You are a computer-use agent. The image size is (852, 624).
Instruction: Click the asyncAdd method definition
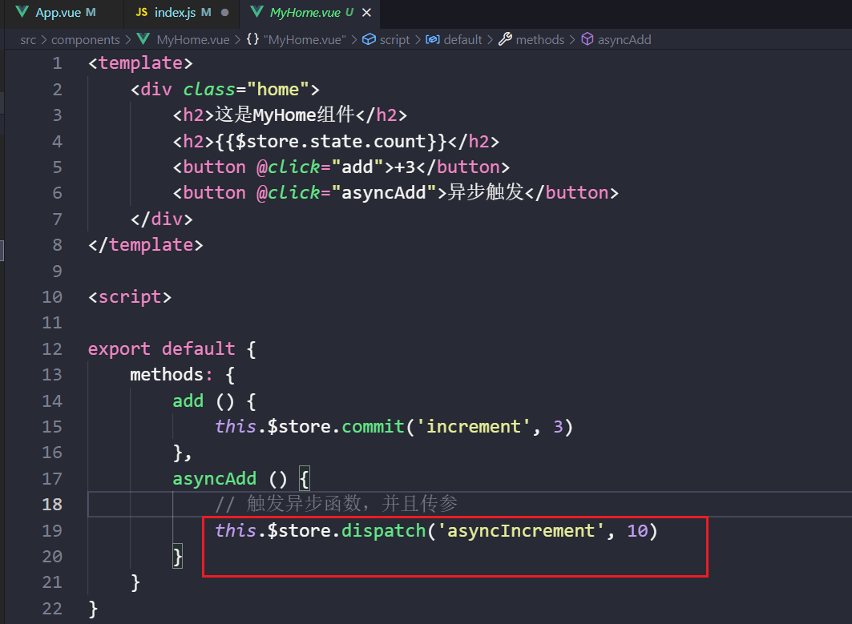pyautogui.click(x=214, y=478)
